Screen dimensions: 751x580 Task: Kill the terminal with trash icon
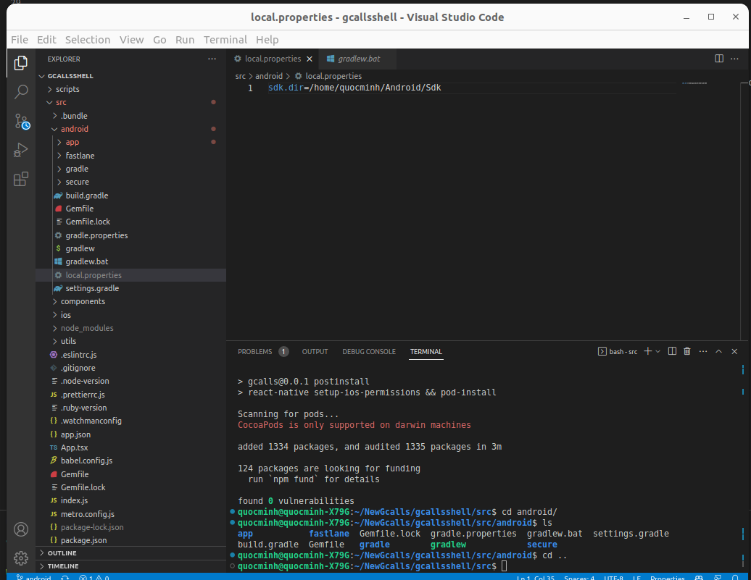pos(687,351)
